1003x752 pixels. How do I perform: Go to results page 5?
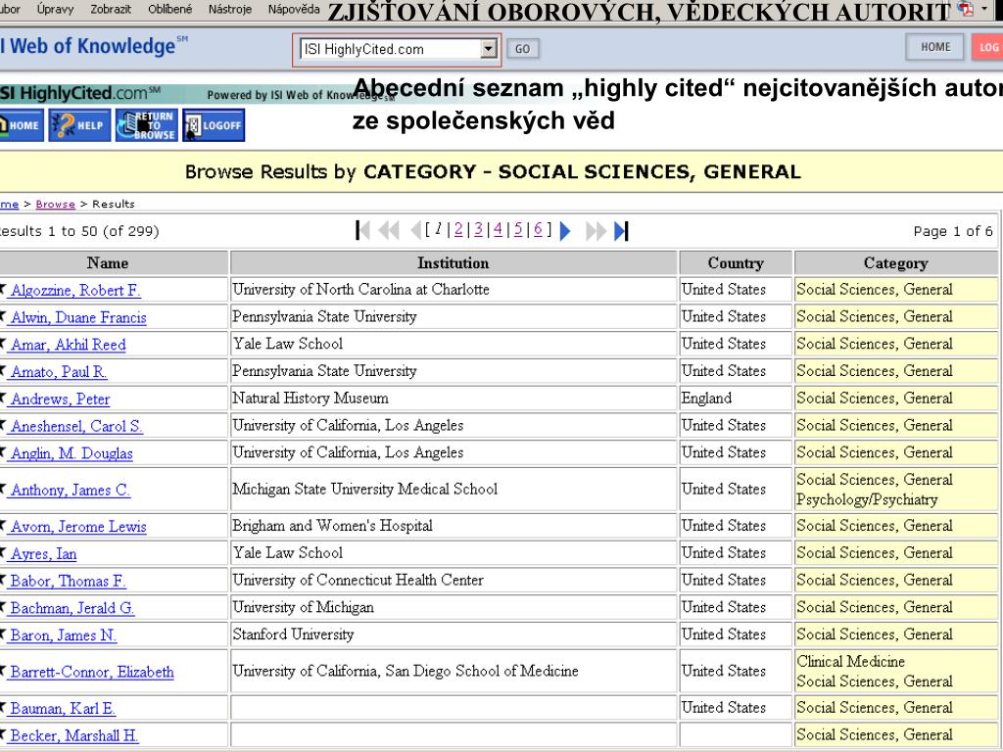click(517, 229)
